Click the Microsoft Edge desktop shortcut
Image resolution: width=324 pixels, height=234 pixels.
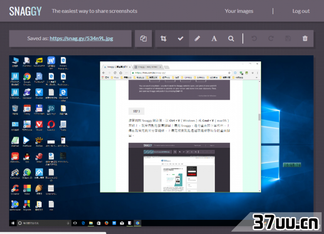point(63,95)
